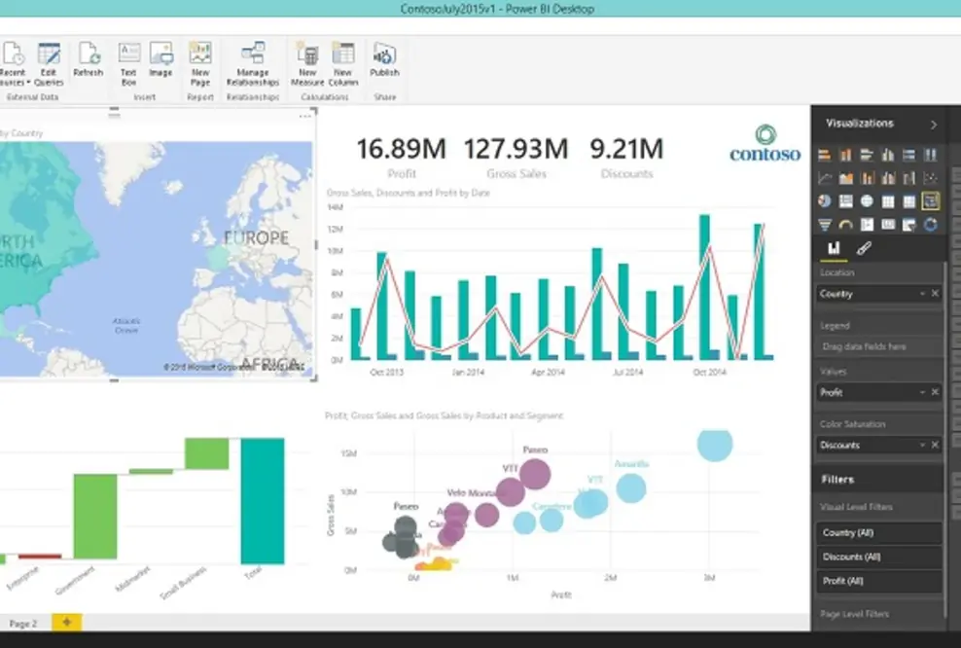The image size is (961, 648).
Task: Select the table visualization
Action: coord(888,201)
